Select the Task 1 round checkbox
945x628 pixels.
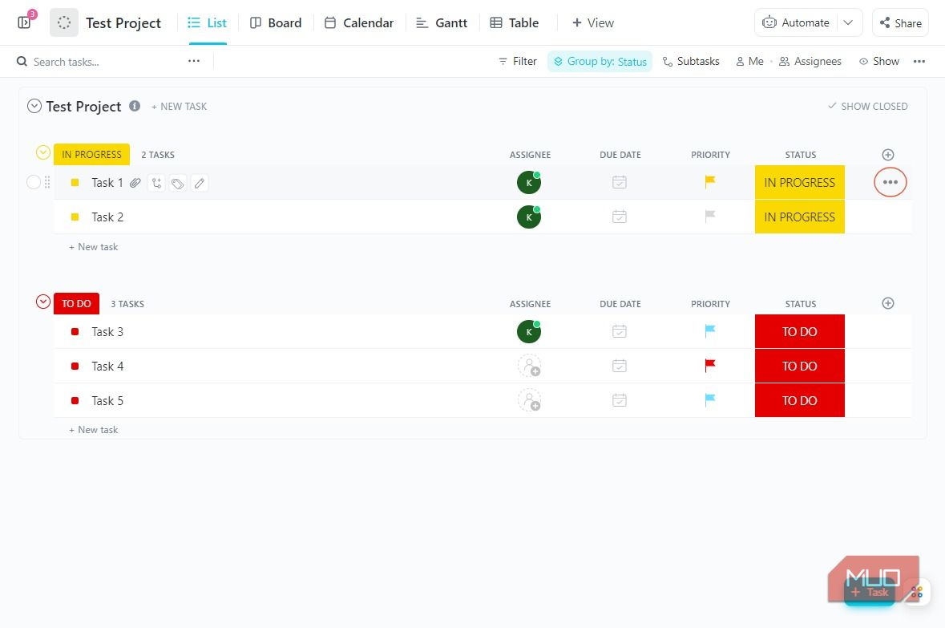[x=34, y=182]
